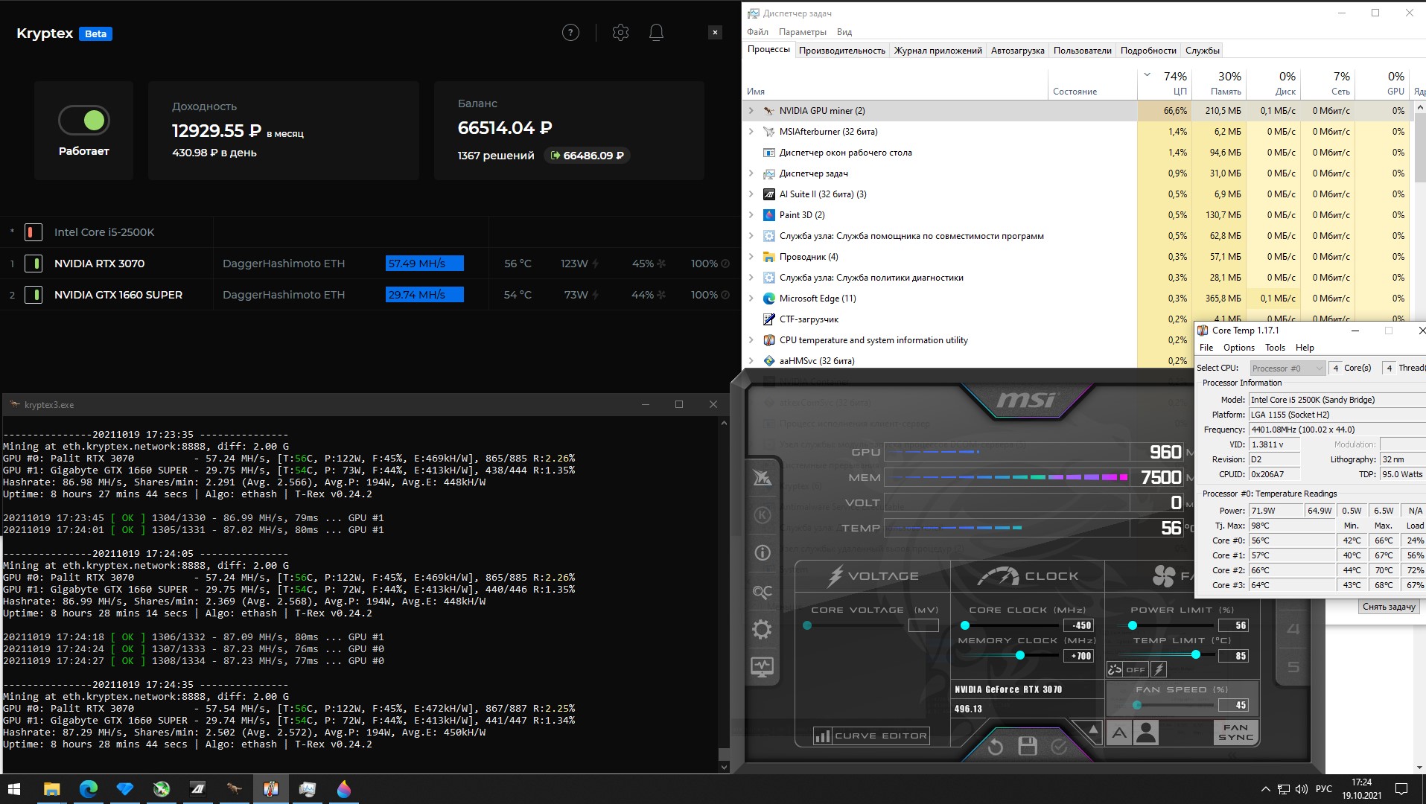Expand NVIDIA GPU miner process group
The image size is (1426, 804).
[751, 111]
